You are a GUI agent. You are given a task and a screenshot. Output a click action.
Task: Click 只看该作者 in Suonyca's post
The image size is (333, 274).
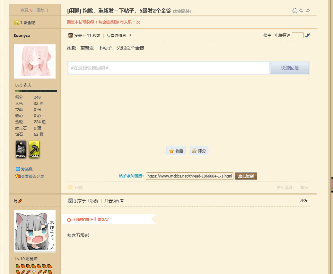(x=116, y=35)
